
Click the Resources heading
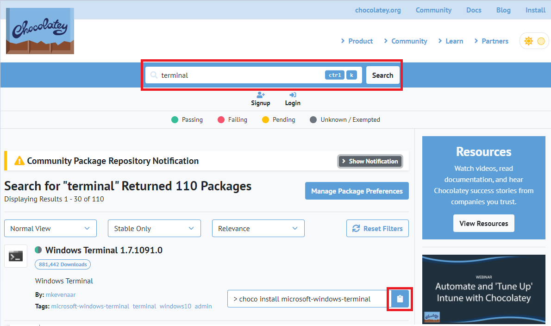483,152
